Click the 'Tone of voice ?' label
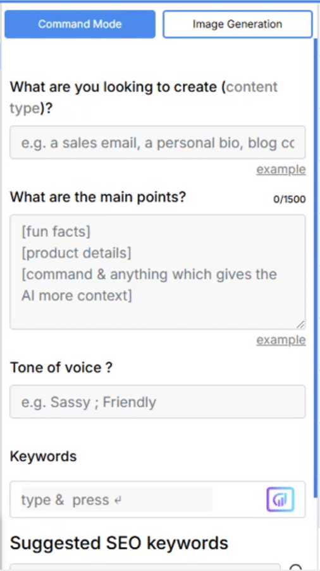320x571 pixels. 61,368
